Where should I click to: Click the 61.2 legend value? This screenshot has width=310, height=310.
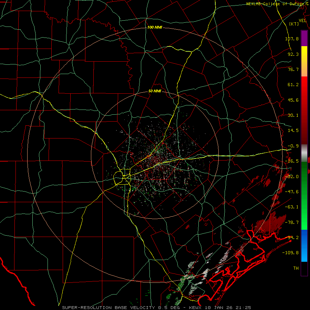293,85
